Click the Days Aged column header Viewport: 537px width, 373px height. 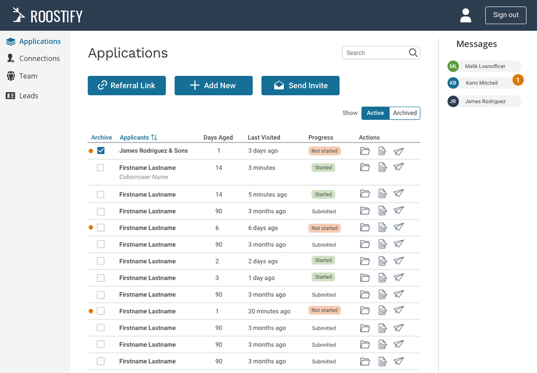pyautogui.click(x=218, y=137)
